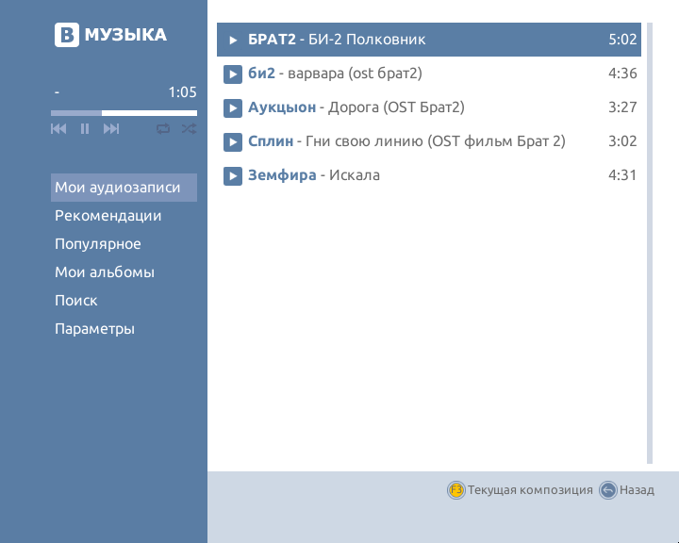Image resolution: width=679 pixels, height=543 pixels.
Task: Open Поиск section
Action: click(x=75, y=300)
